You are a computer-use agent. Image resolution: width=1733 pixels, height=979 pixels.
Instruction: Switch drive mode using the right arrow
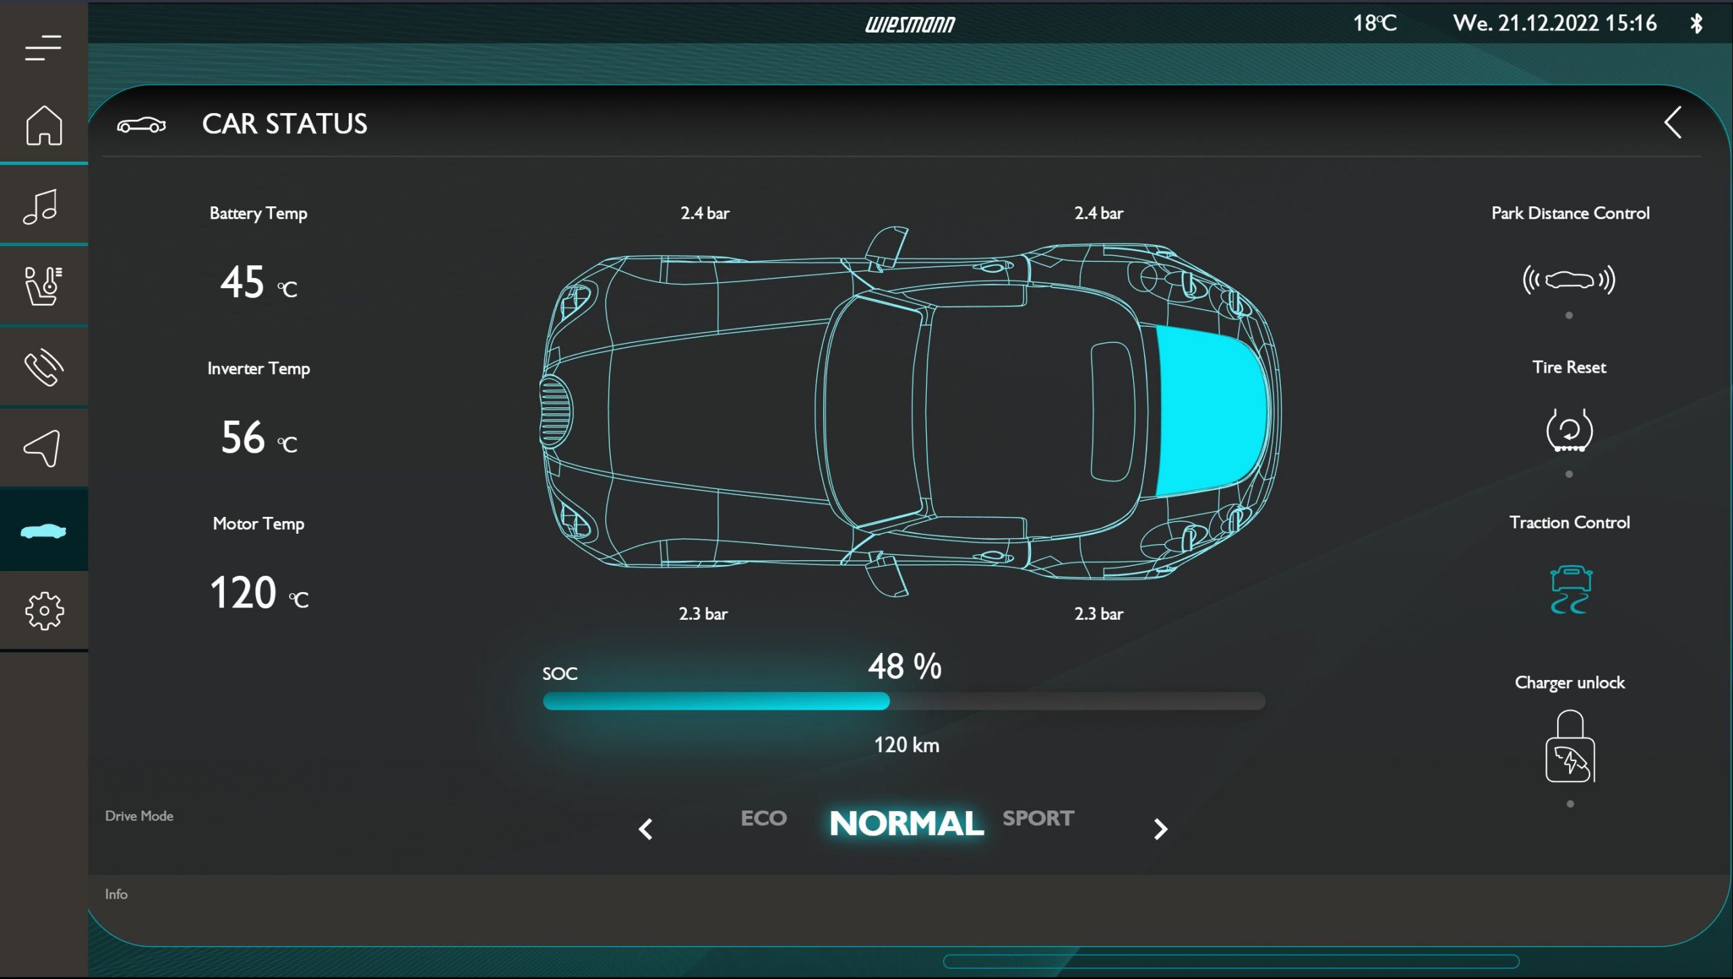coord(1160,828)
